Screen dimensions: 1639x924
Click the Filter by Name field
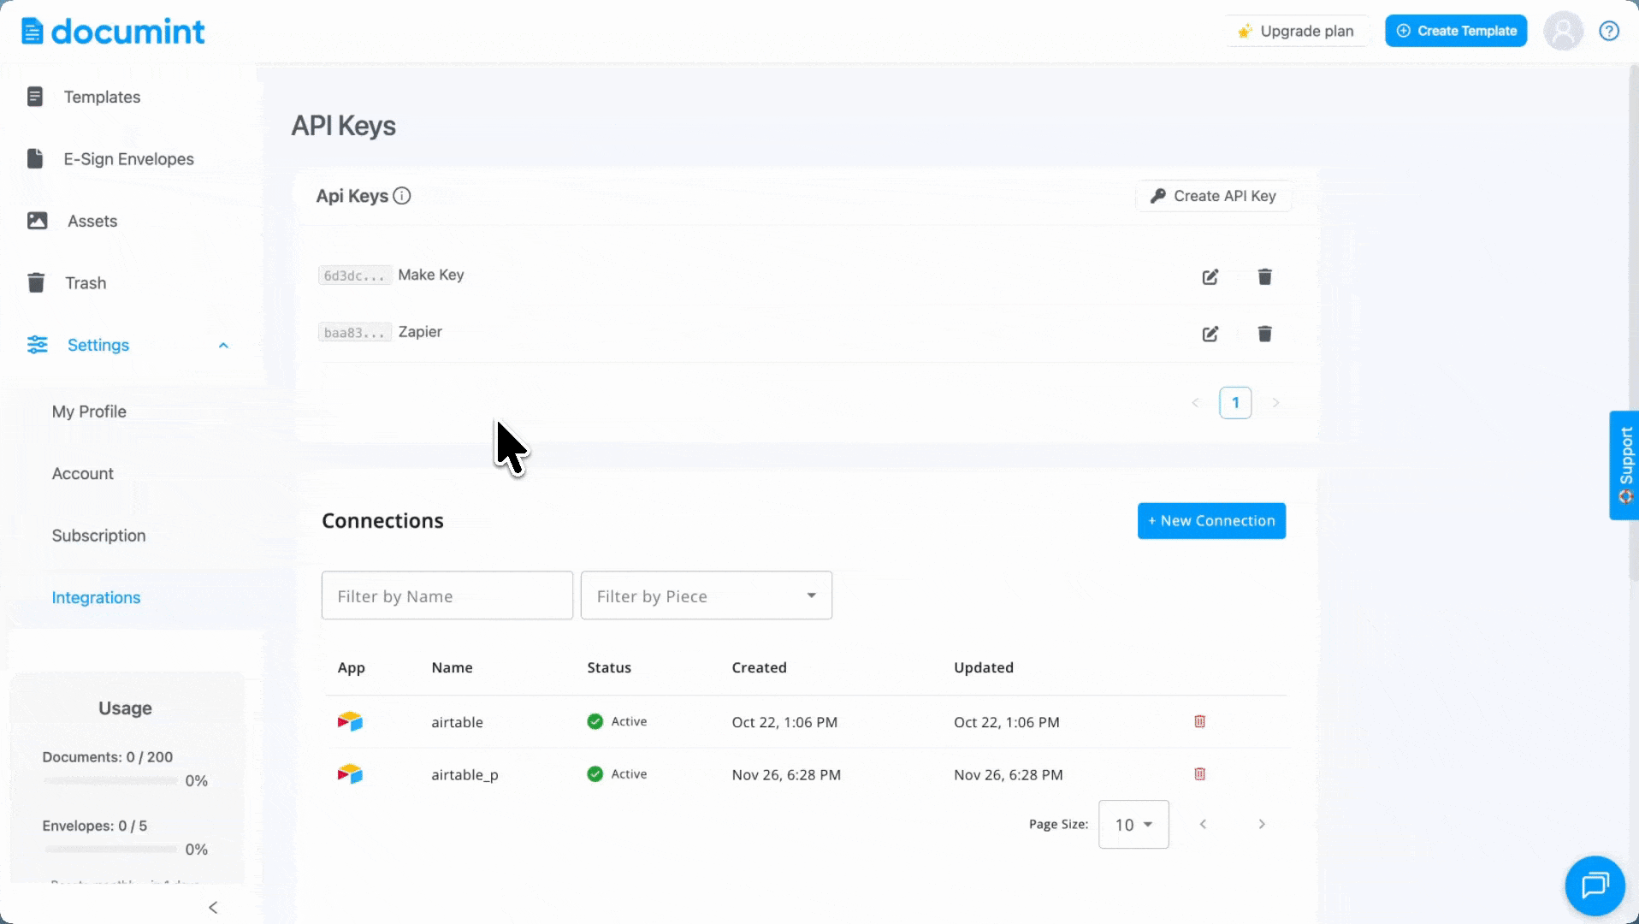click(x=447, y=595)
